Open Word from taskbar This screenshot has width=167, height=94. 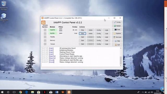(x=57, y=92)
